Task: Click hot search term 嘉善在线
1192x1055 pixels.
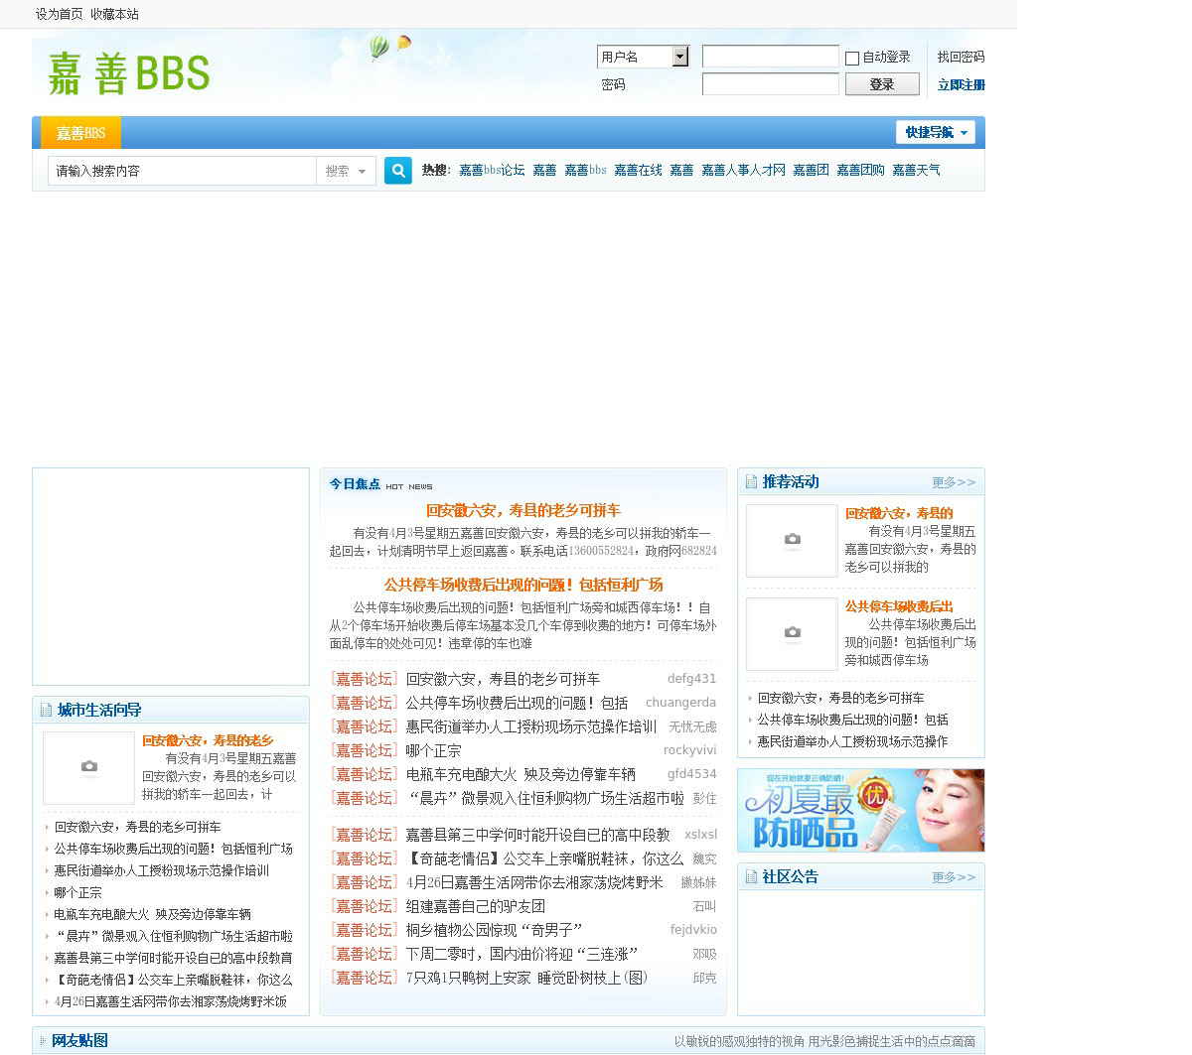Action: [638, 171]
